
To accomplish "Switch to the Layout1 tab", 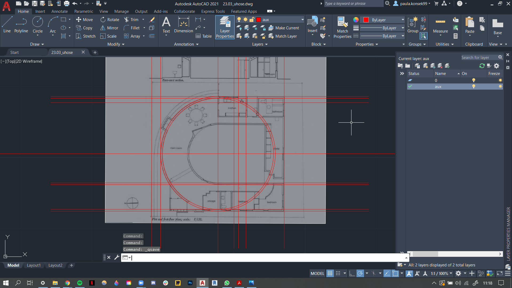I will point(34,265).
